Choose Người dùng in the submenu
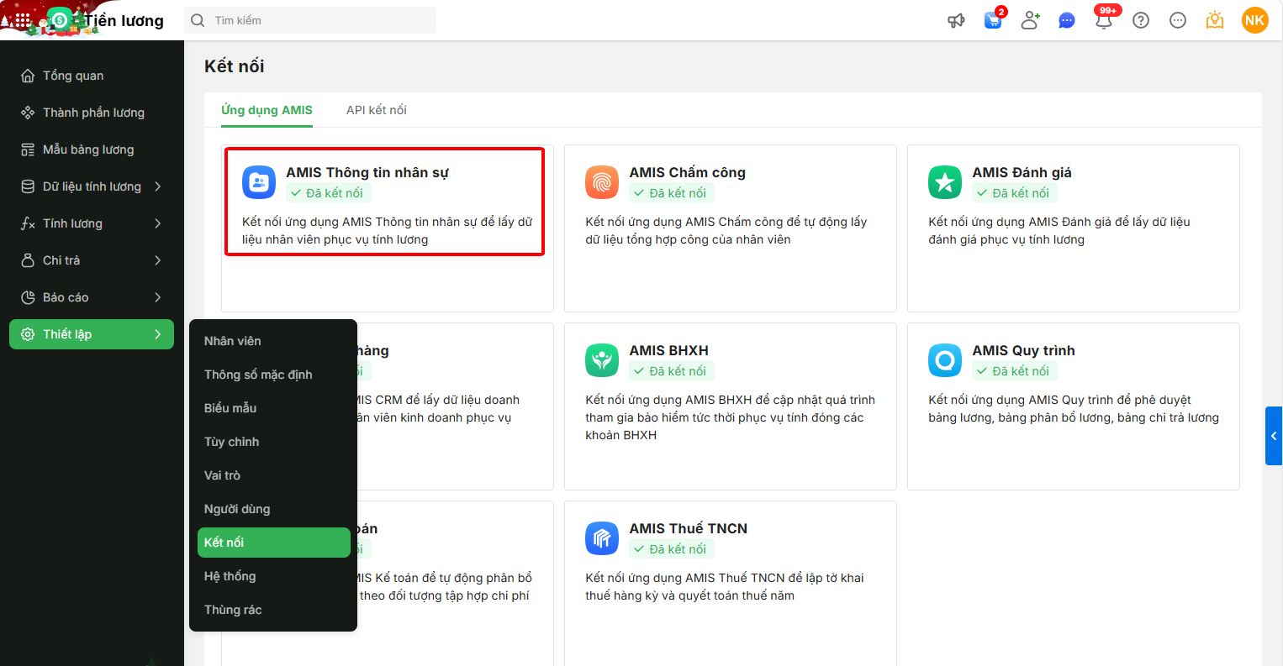This screenshot has height=666, width=1283. [x=274, y=509]
